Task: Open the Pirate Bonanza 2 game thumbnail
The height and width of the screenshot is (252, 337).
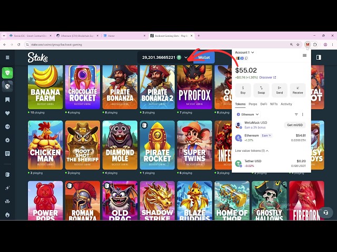Action: tap(157, 87)
